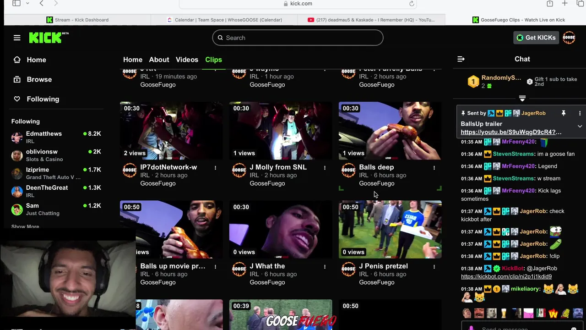Click GooseFuego avatar beside Balls deep clip
The image size is (586, 330).
[348, 170]
